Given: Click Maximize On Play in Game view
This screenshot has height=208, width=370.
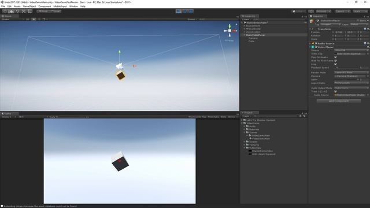Looking at the screenshot, I should pyautogui.click(x=197, y=117).
